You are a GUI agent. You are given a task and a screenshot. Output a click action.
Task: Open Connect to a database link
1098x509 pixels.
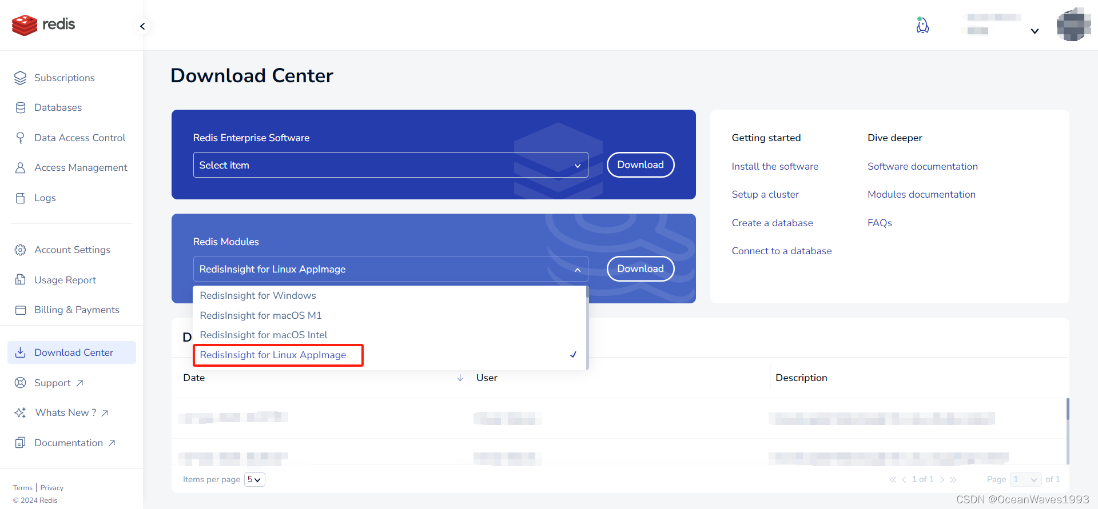pos(782,251)
